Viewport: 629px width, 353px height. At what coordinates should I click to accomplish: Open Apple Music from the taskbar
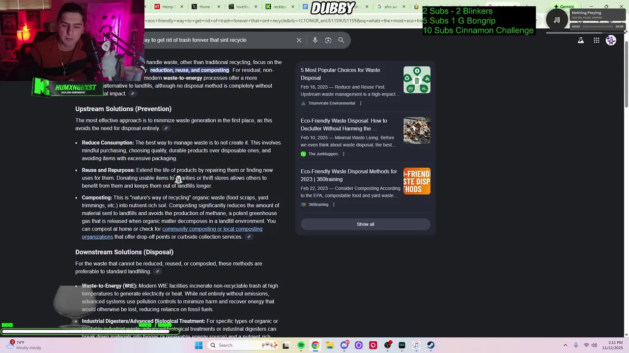pos(416,345)
